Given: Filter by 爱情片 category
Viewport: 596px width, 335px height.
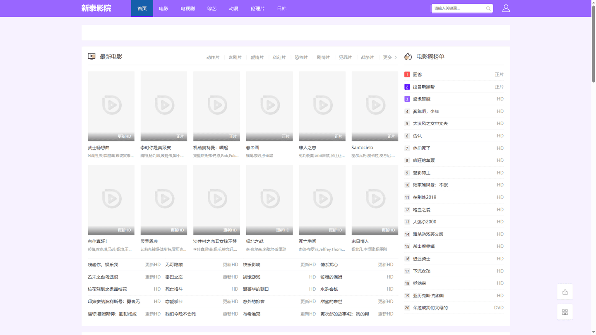Looking at the screenshot, I should [x=257, y=57].
